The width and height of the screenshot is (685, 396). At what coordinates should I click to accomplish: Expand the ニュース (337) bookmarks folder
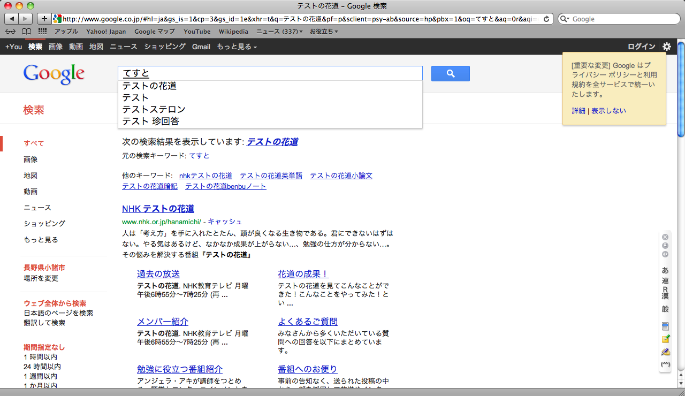(x=279, y=32)
